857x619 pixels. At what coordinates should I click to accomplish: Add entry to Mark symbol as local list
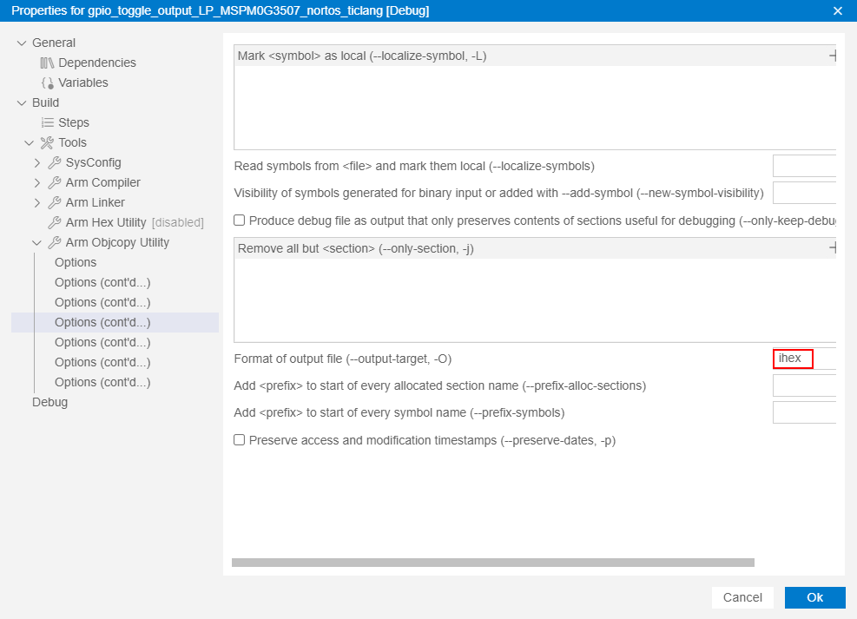coord(832,56)
